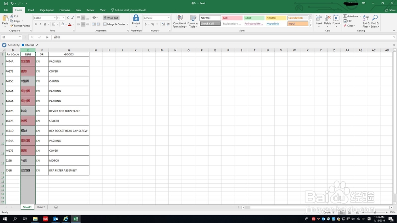
Task: Click Increase Decimal icon
Action: (163, 24)
